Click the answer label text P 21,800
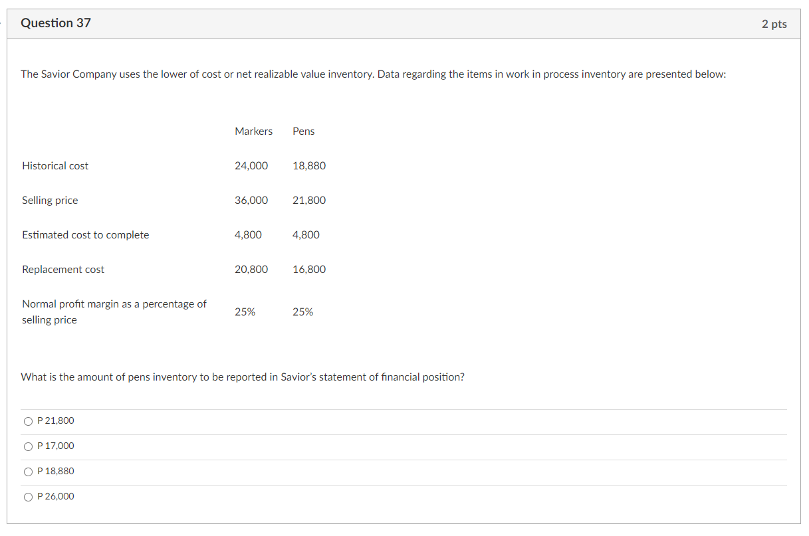809x536 pixels. (57, 420)
